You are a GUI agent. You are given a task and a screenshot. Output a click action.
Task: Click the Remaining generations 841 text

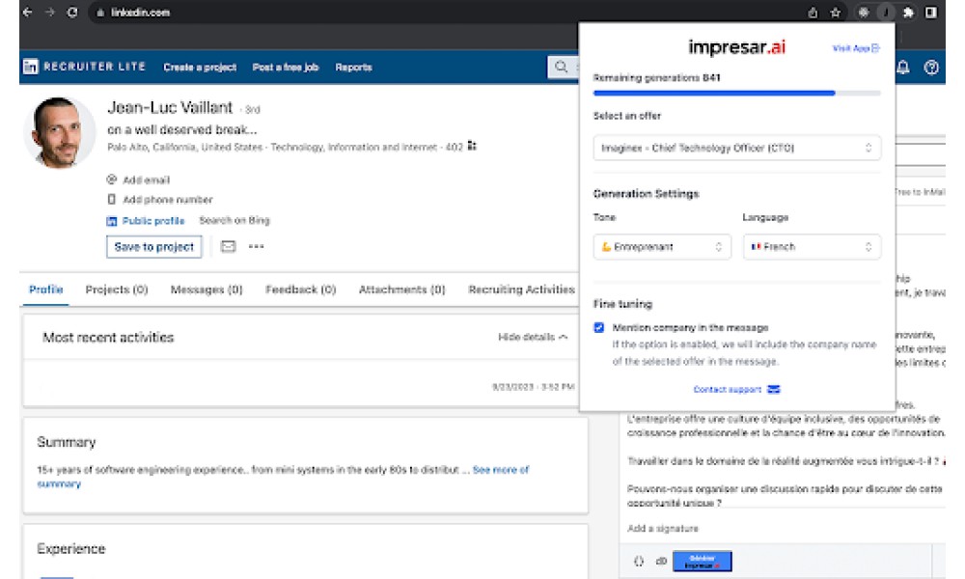click(x=656, y=77)
